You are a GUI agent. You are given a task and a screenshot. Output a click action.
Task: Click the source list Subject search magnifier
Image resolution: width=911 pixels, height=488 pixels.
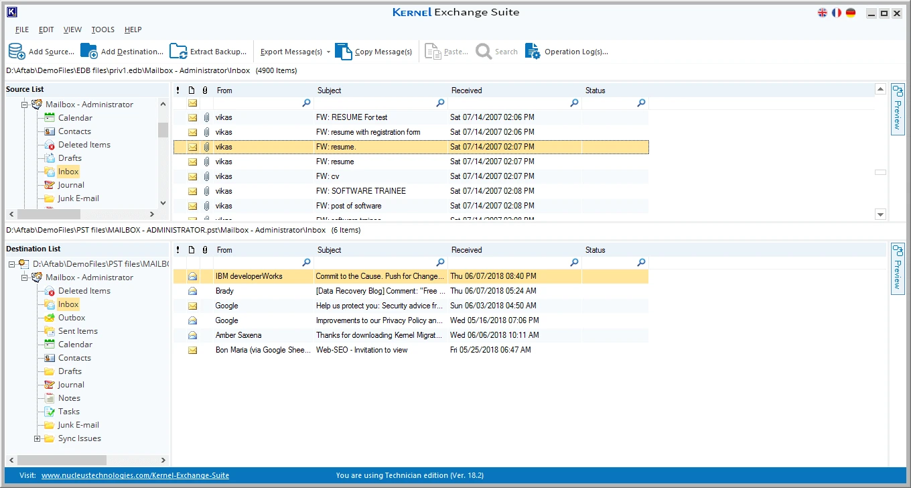tap(441, 103)
